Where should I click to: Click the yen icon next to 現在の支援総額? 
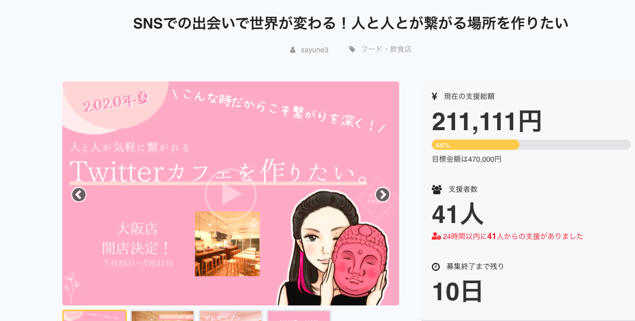point(435,96)
